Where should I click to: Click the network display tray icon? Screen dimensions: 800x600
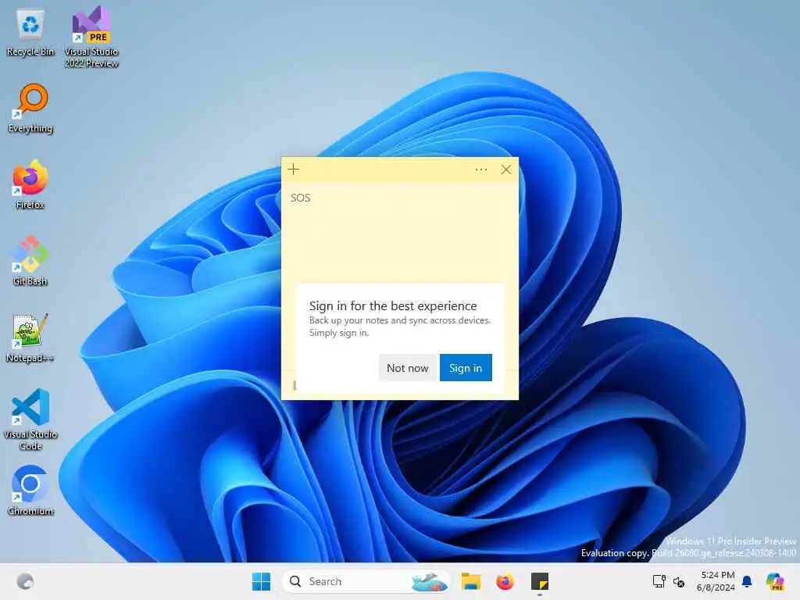click(659, 581)
